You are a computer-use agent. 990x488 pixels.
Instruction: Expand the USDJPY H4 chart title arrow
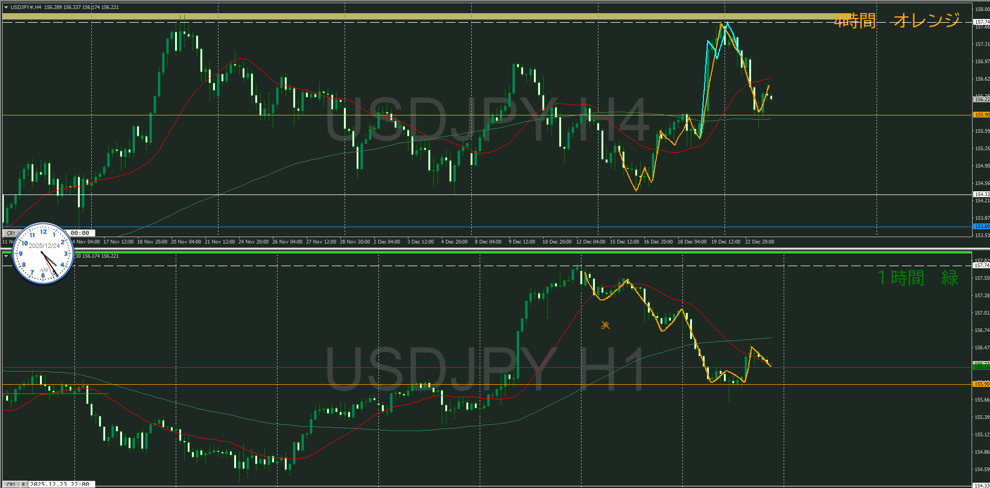pyautogui.click(x=6, y=7)
